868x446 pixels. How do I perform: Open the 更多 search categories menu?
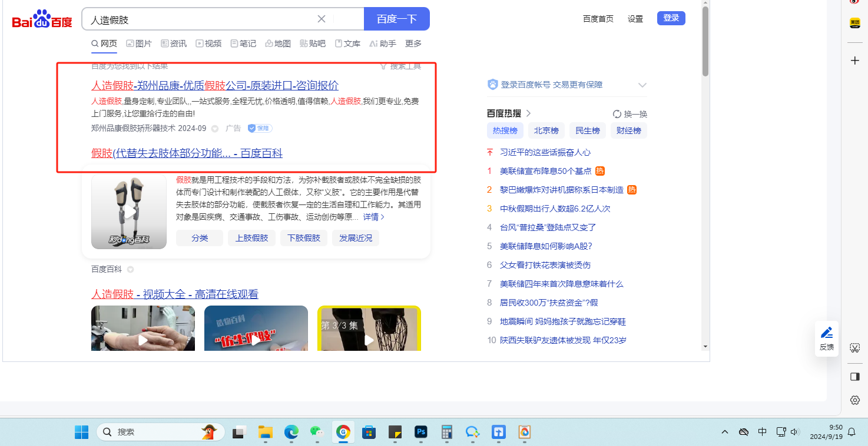click(413, 43)
